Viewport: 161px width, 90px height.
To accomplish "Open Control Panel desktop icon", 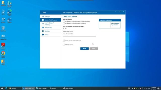I will [x=3, y=37].
